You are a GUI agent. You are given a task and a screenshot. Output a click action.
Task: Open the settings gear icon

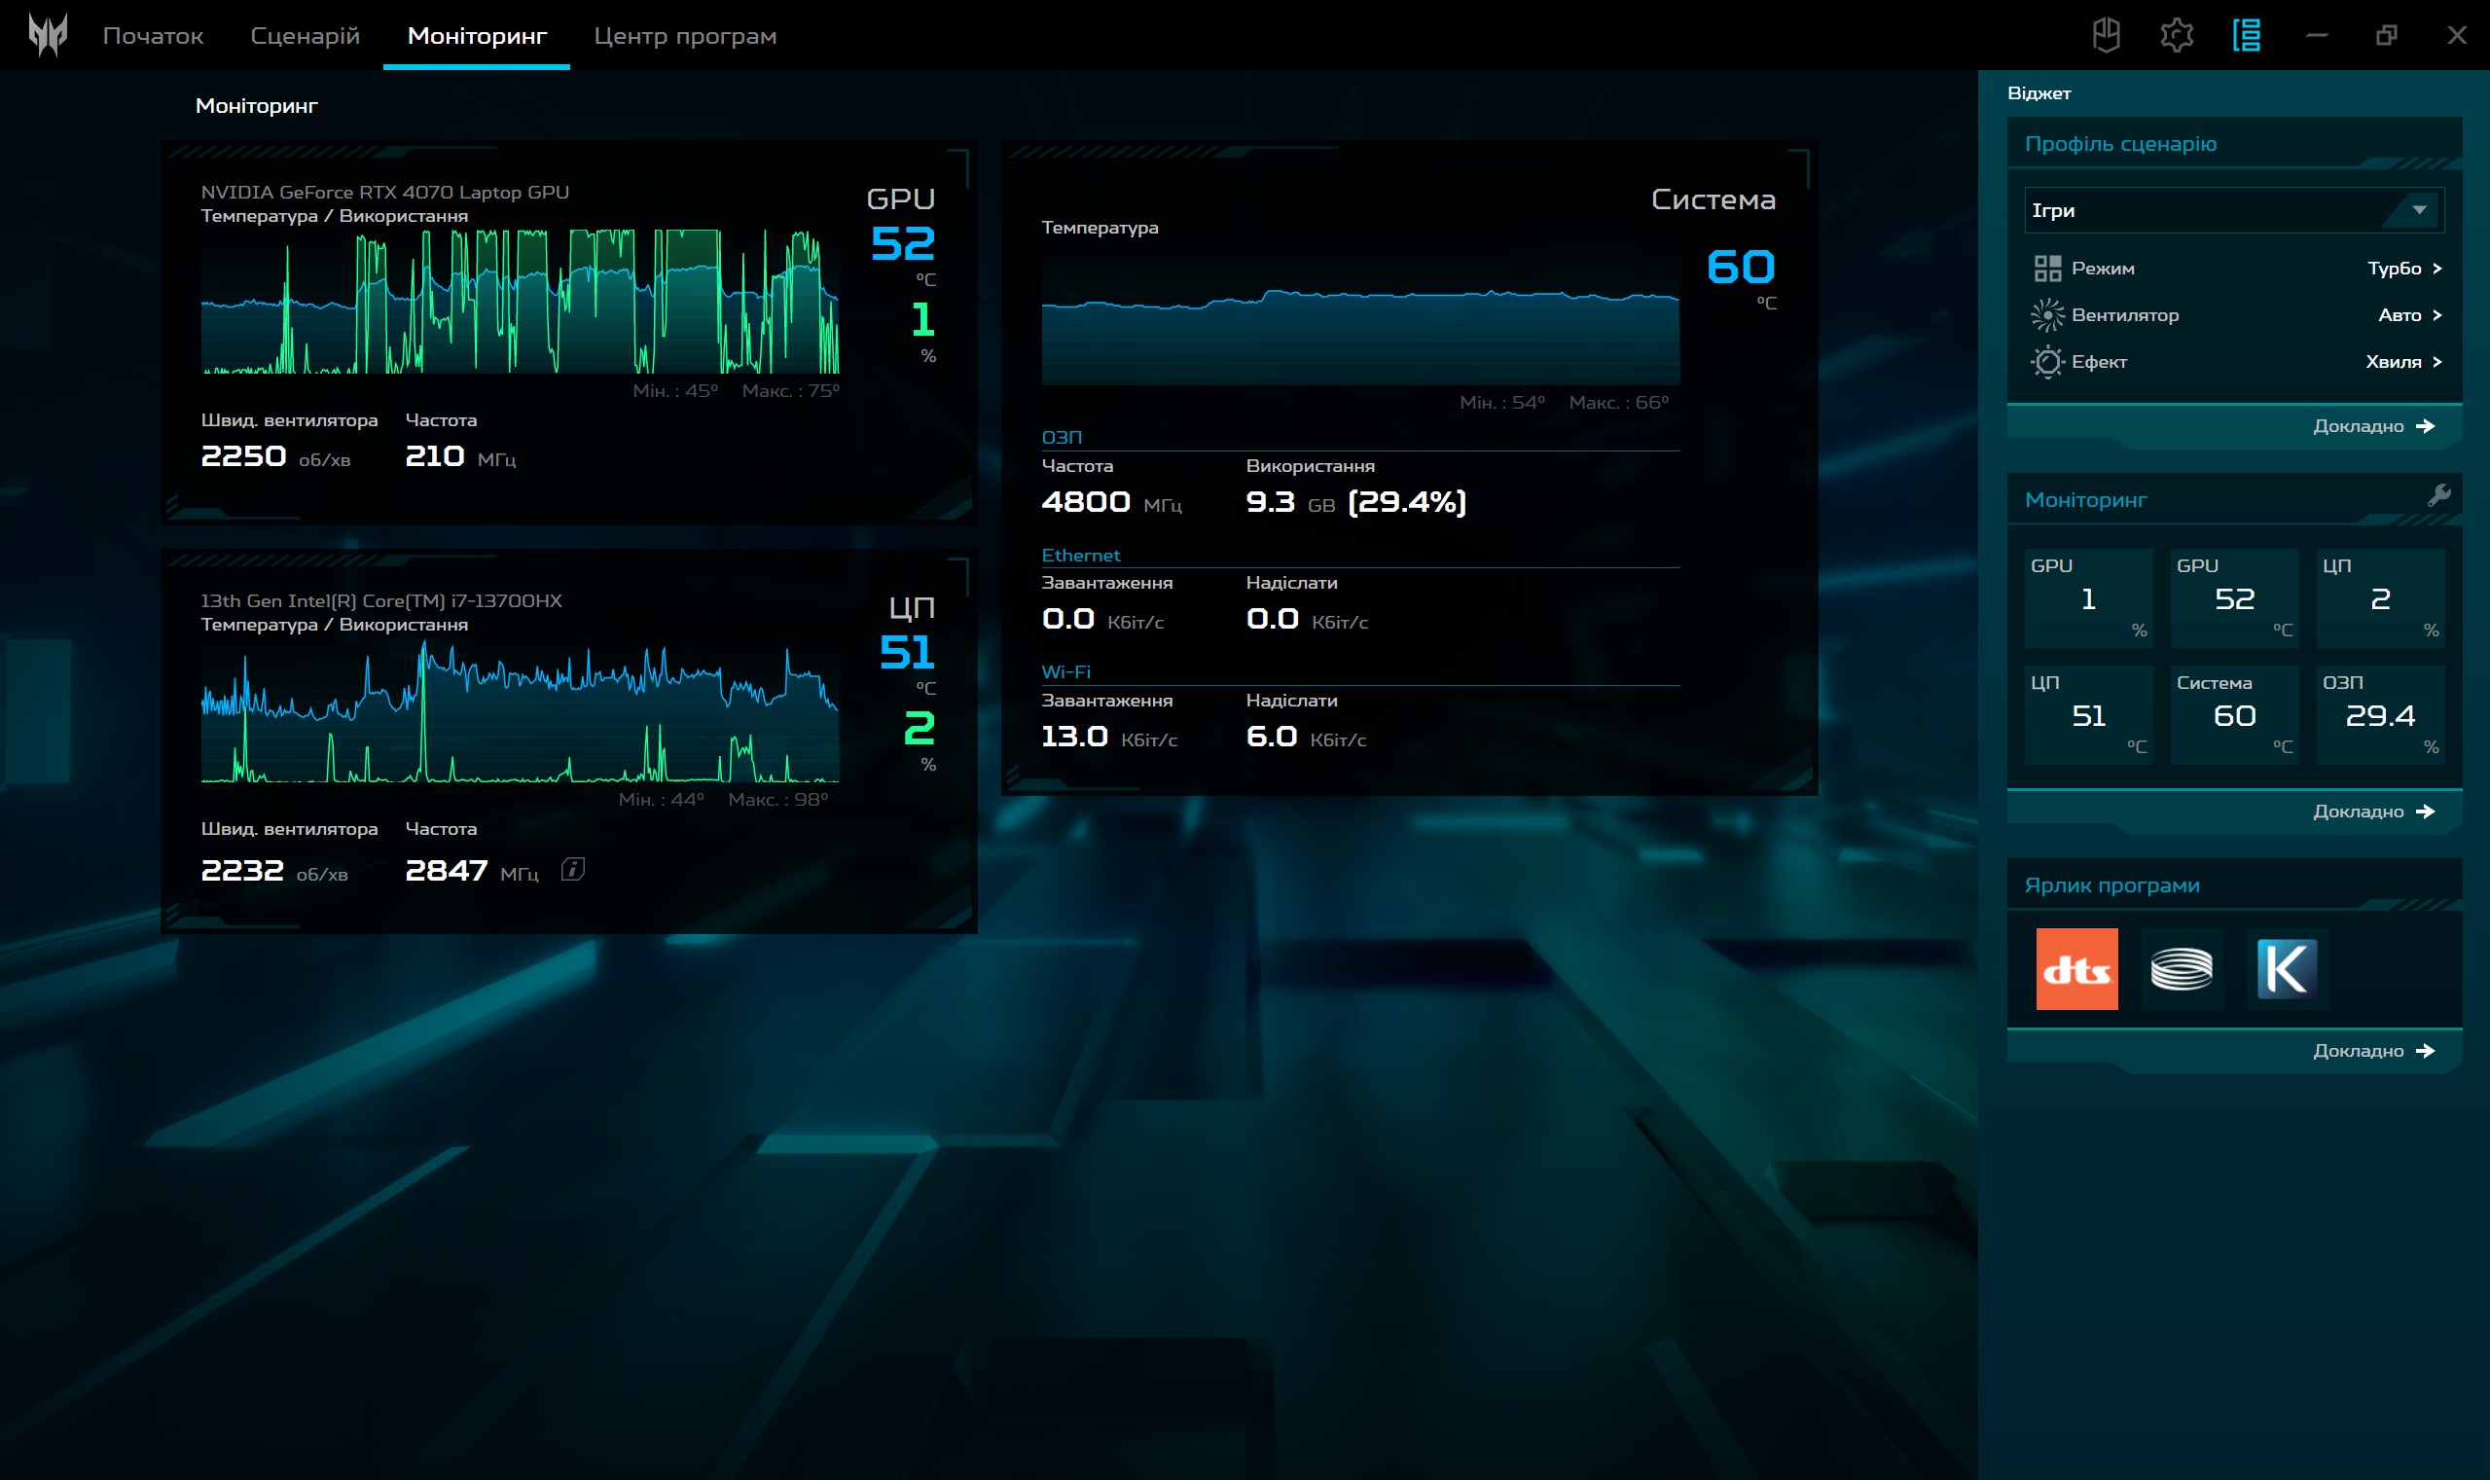click(x=2176, y=35)
